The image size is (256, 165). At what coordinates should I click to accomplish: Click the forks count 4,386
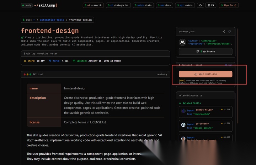[65, 61]
